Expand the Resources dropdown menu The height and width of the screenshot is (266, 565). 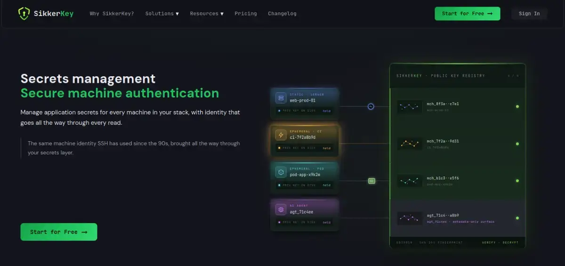point(207,14)
